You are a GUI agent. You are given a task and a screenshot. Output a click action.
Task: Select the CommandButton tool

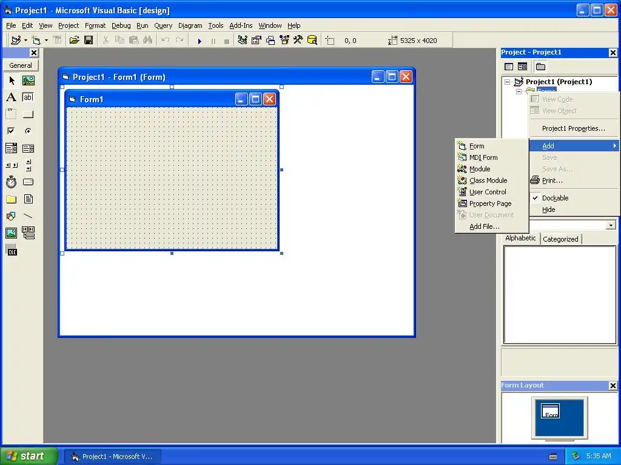point(28,114)
